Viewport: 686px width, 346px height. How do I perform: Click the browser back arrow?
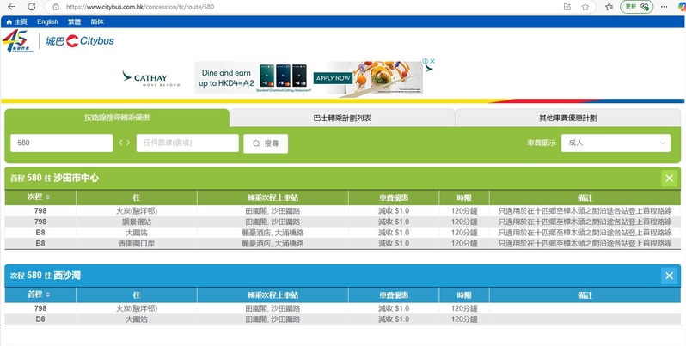click(11, 6)
